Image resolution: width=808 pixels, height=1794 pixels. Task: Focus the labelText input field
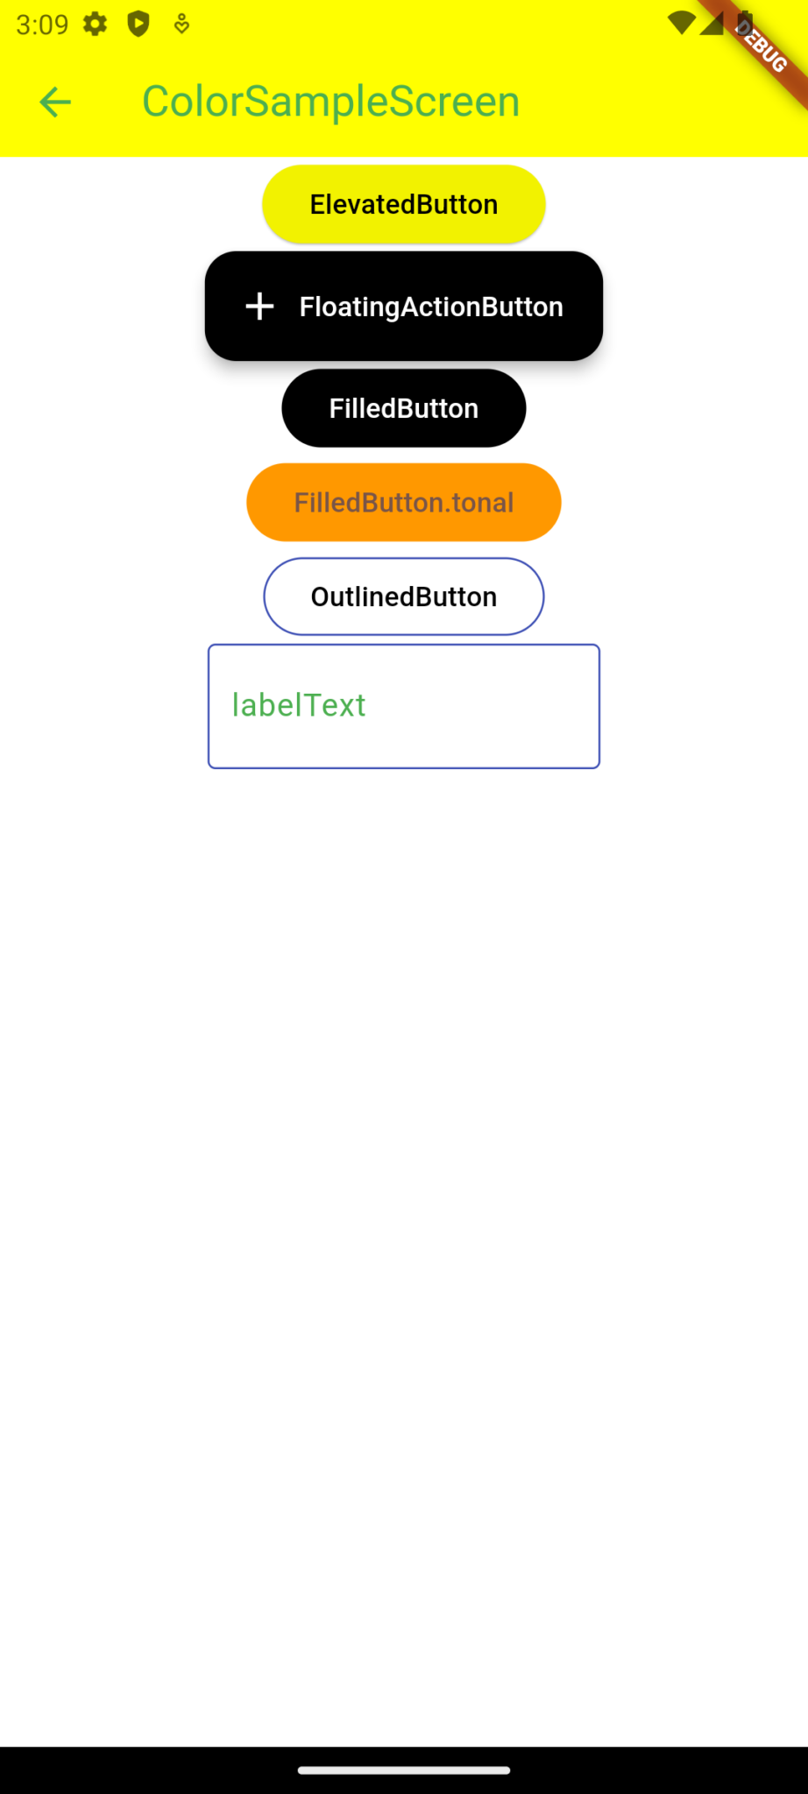pos(403,706)
